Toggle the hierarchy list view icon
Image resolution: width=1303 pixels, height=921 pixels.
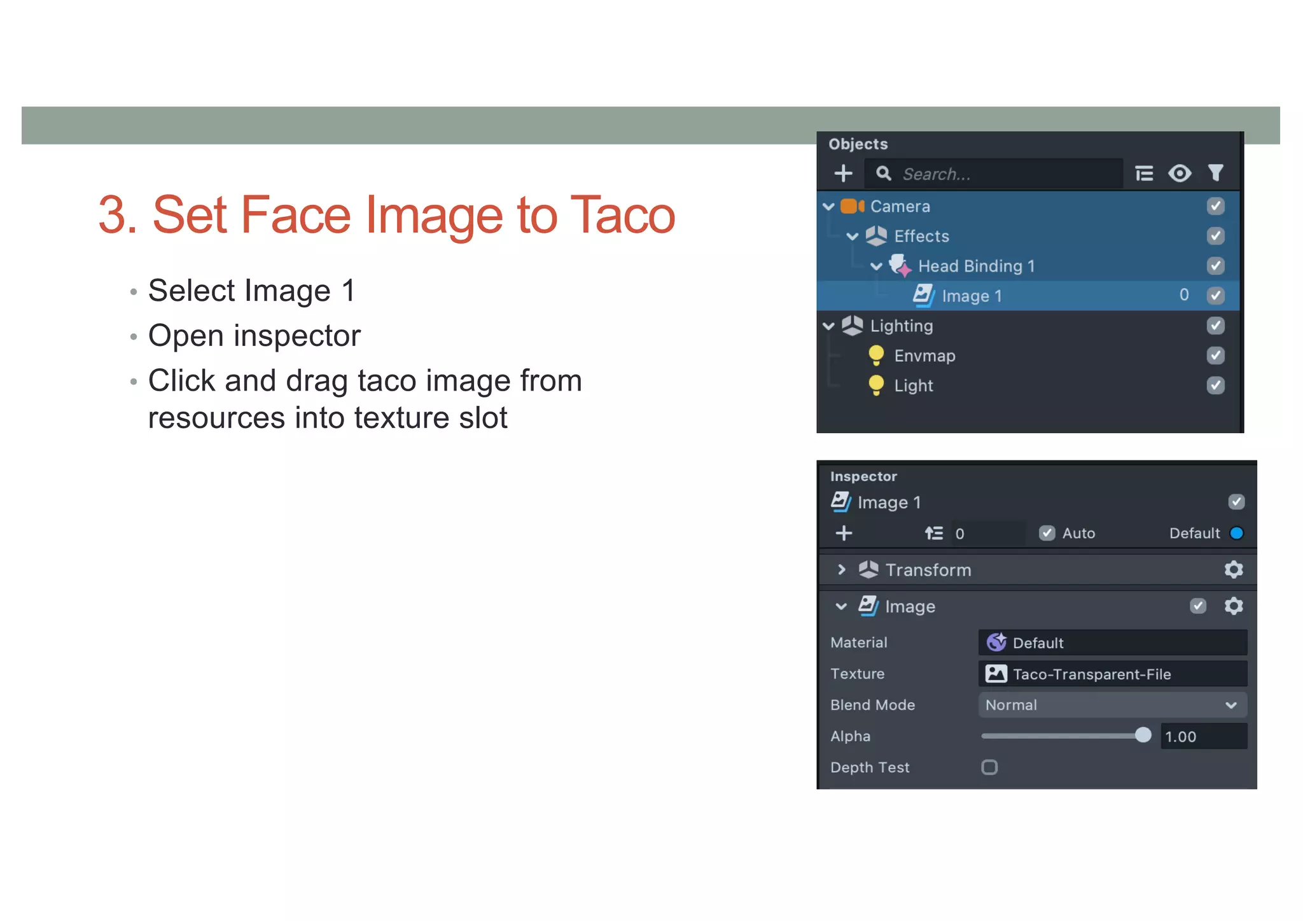pos(1144,174)
